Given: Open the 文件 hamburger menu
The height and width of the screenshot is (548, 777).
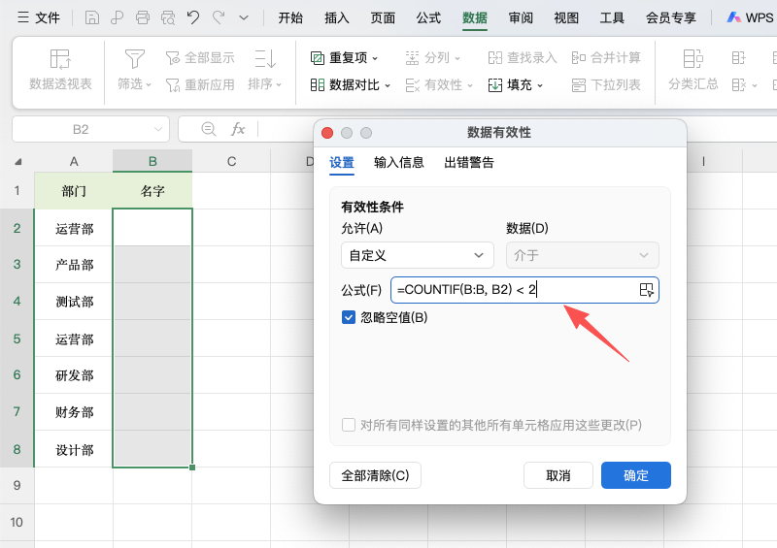Looking at the screenshot, I should tap(38, 17).
